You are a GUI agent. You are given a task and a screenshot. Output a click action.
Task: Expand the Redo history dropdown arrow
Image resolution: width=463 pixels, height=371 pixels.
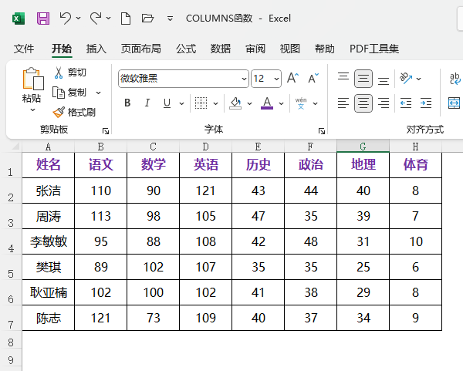tap(108, 19)
